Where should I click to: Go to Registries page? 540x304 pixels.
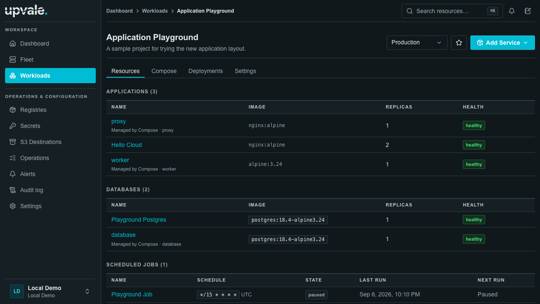pyautogui.click(x=50, y=110)
